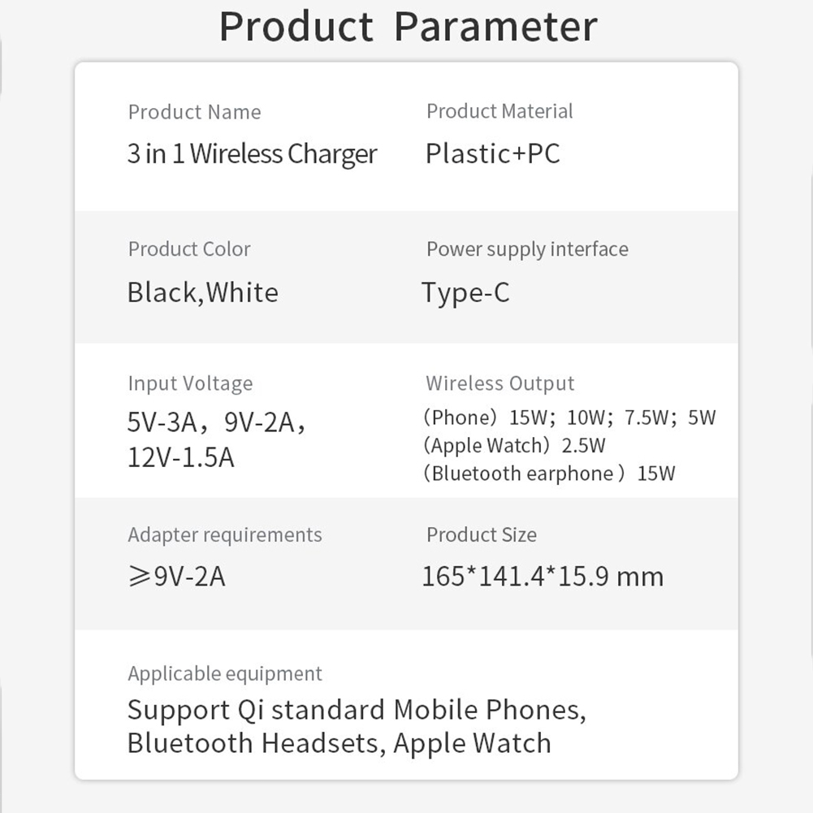Click the 3 in 1 Wireless Charger text
813x813 pixels.
point(252,154)
